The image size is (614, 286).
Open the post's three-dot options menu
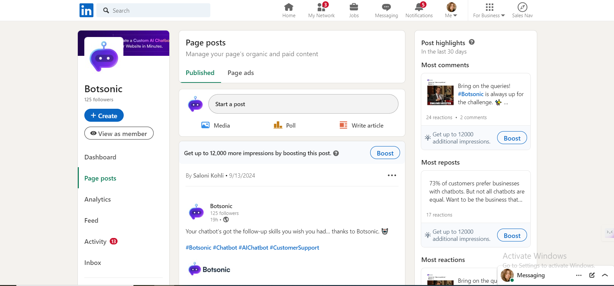click(392, 175)
